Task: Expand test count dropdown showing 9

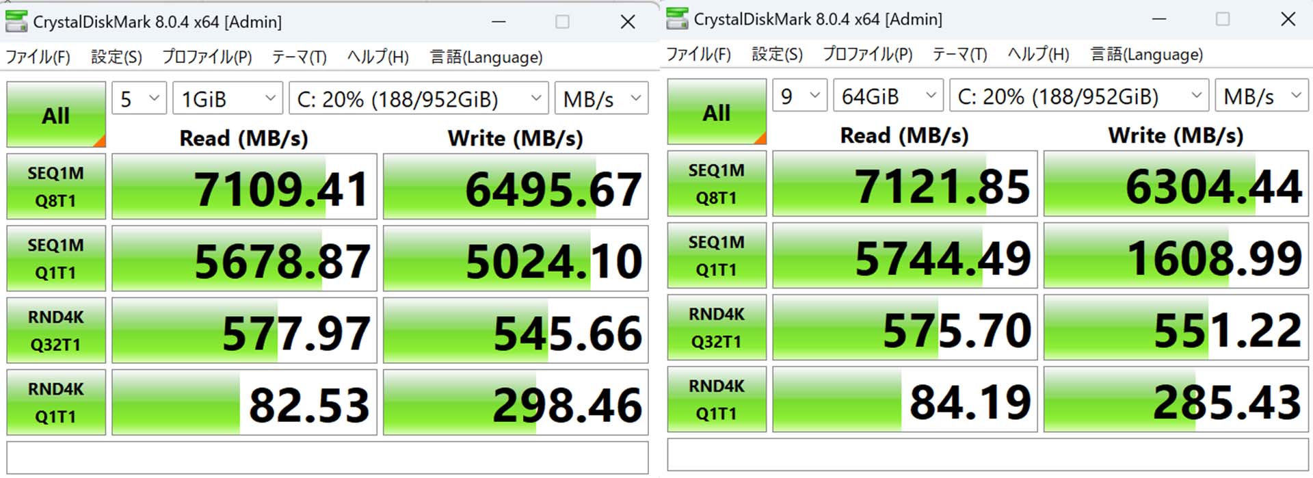Action: pyautogui.click(x=799, y=96)
